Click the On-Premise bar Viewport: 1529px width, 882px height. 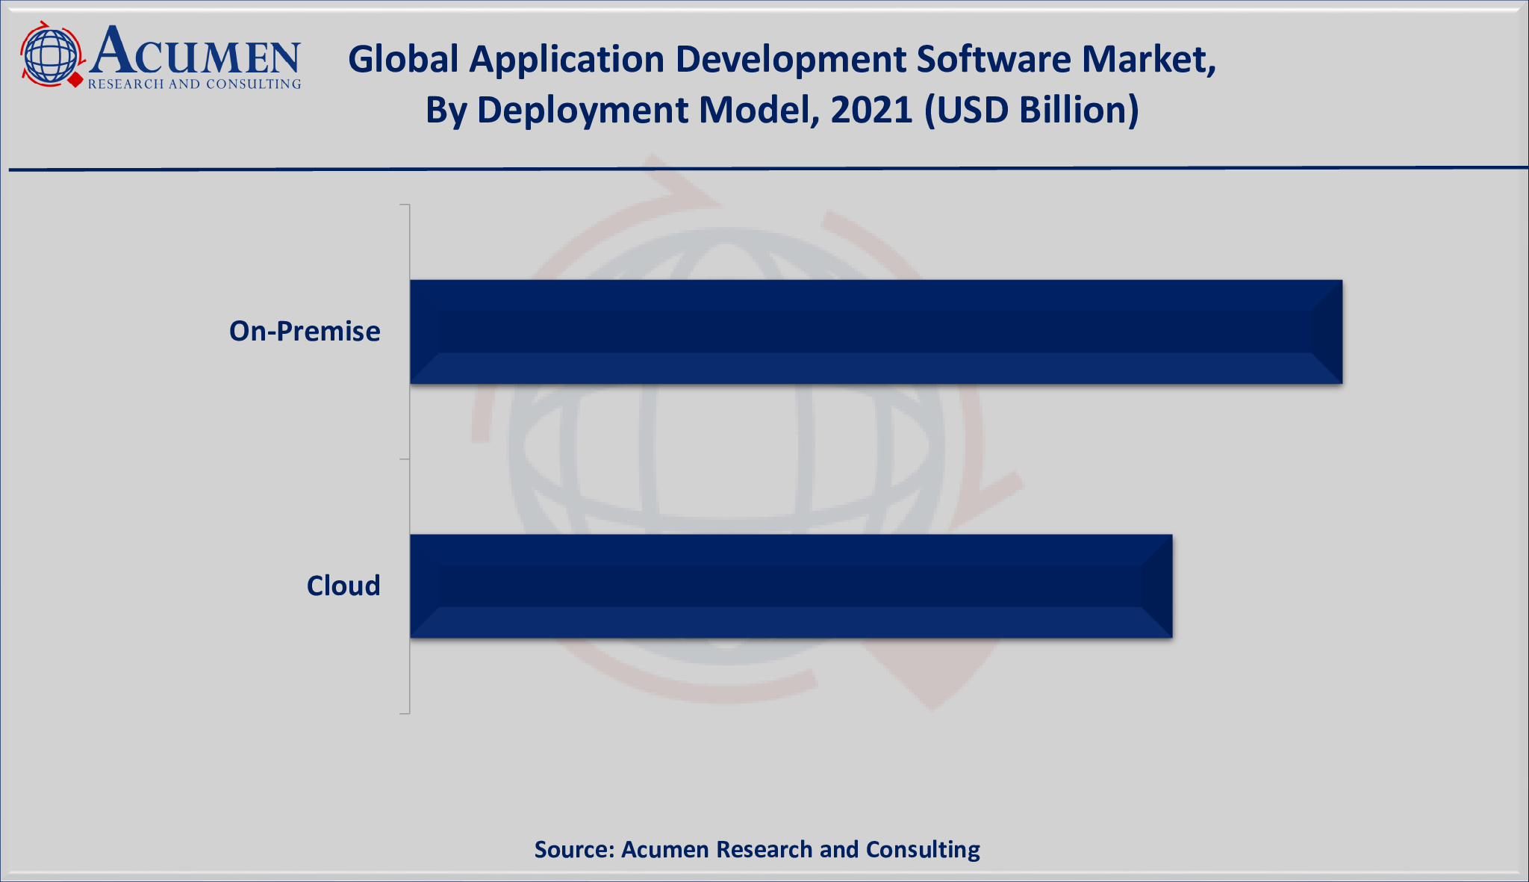pyautogui.click(x=876, y=332)
